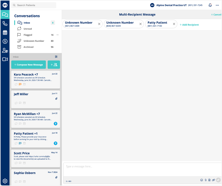Image resolution: width=222 pixels, height=186 pixels.
Task: Click the add group recipients button
Action: pos(54,65)
